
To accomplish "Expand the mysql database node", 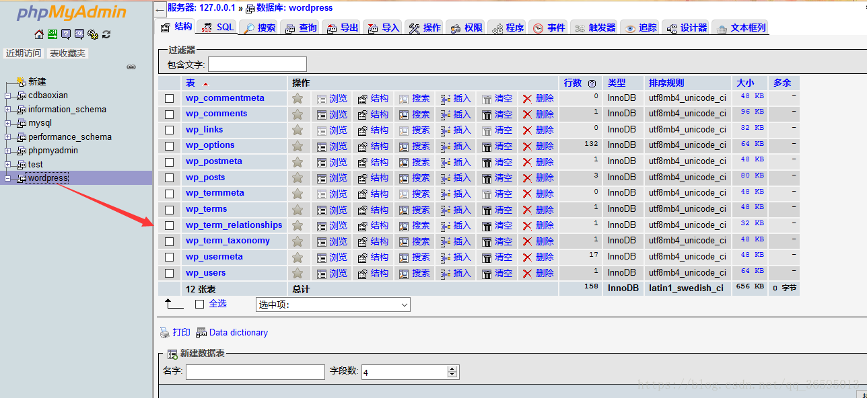I will (x=8, y=123).
